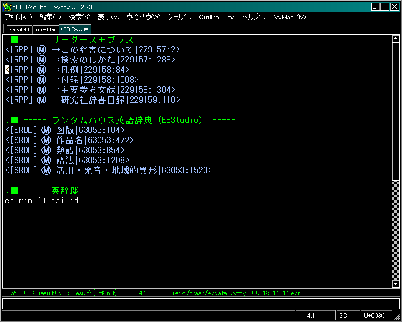Open the SRDE 類語 menu entry
402x322 pixels.
click(x=65, y=150)
